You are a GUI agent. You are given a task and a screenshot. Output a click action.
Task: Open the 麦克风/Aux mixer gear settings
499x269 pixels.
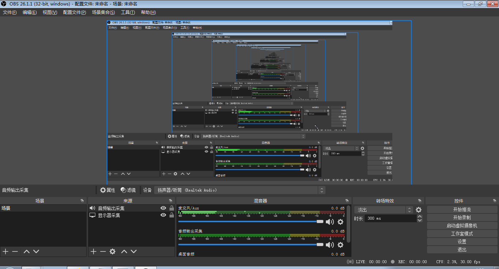point(340,222)
